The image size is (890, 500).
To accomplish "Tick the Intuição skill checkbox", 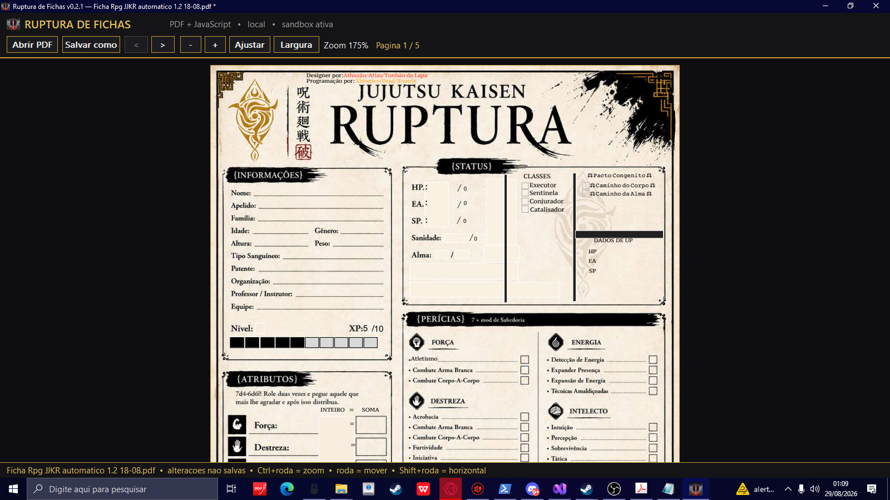I will (653, 427).
